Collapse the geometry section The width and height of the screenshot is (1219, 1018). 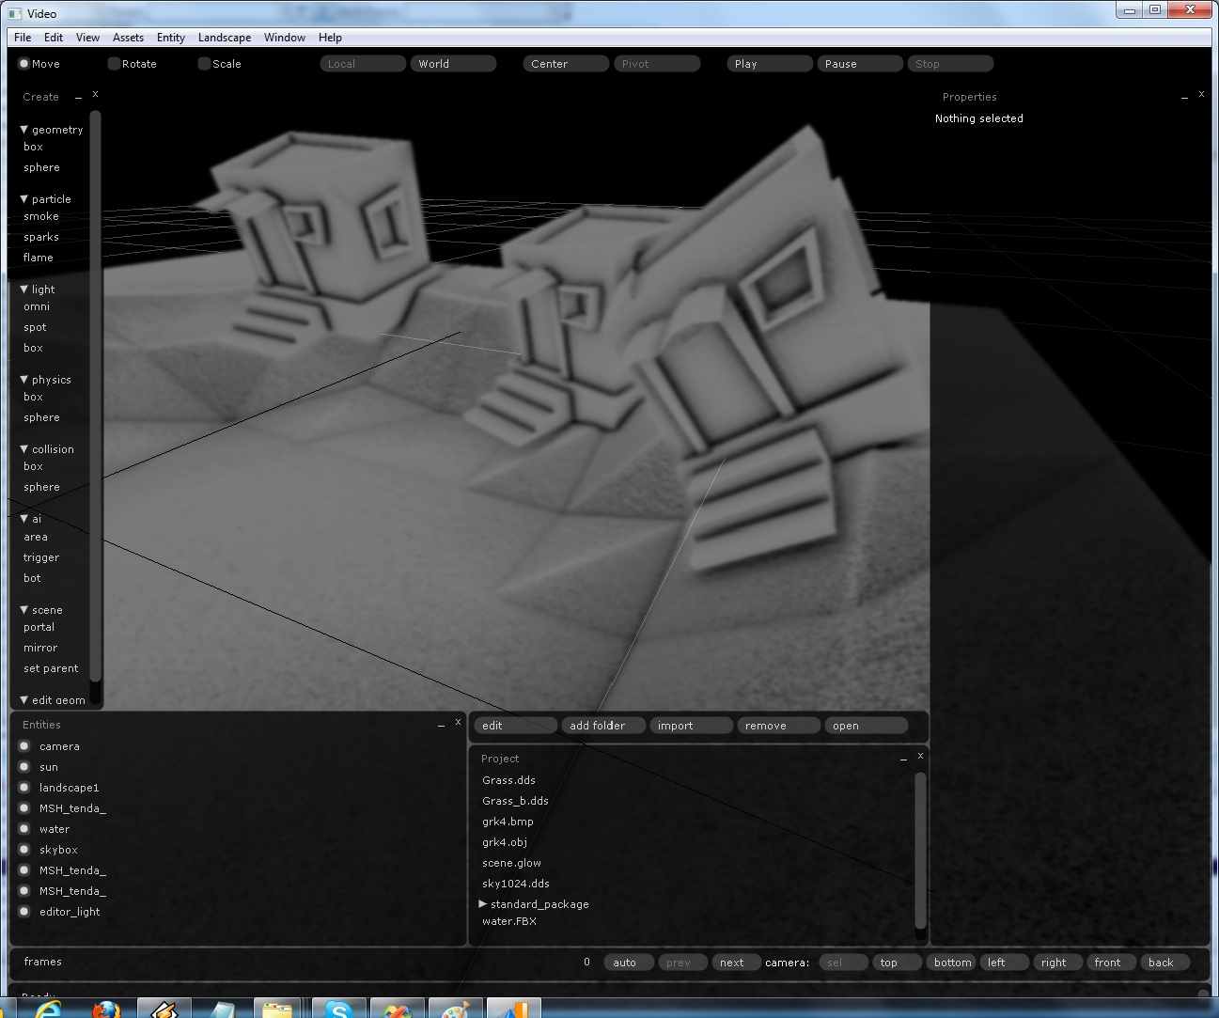pos(24,130)
